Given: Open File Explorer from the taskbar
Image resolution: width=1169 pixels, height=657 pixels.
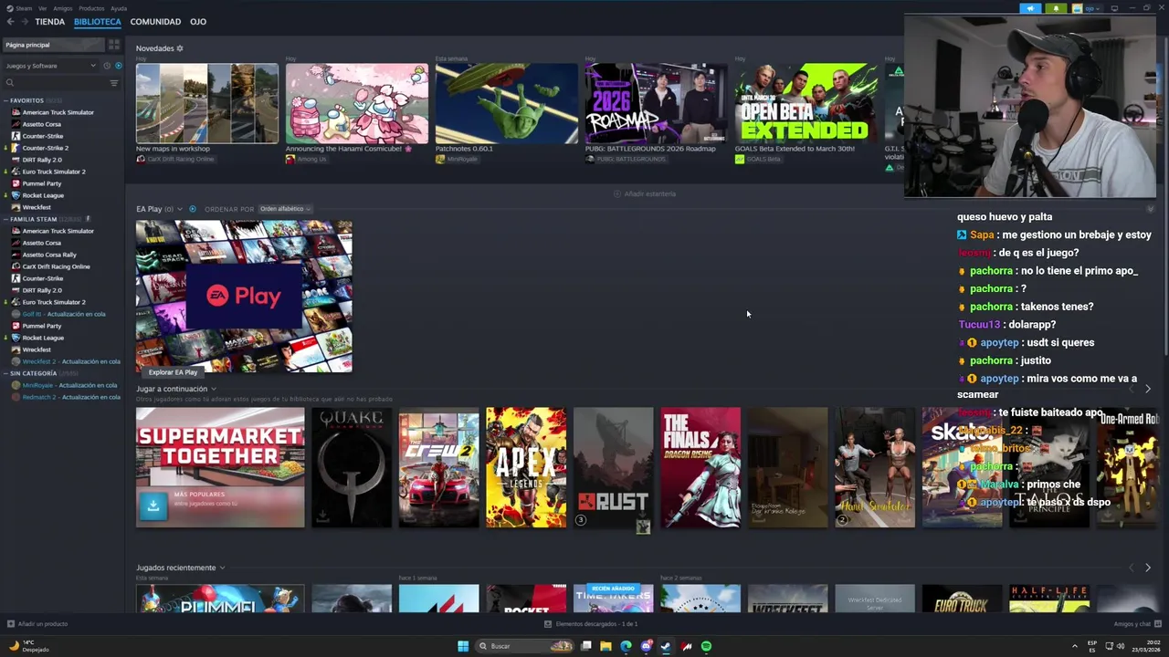Looking at the screenshot, I should pyautogui.click(x=606, y=646).
